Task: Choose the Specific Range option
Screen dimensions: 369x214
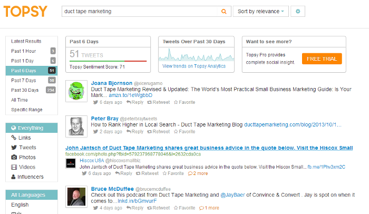Action: tap(32, 110)
